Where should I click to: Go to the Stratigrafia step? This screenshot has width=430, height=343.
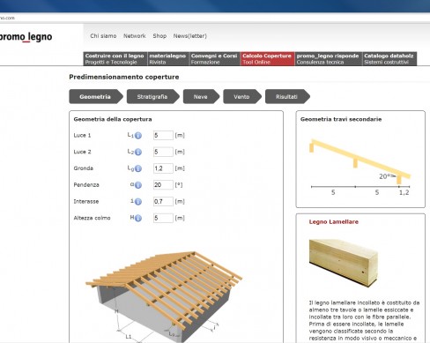point(152,97)
